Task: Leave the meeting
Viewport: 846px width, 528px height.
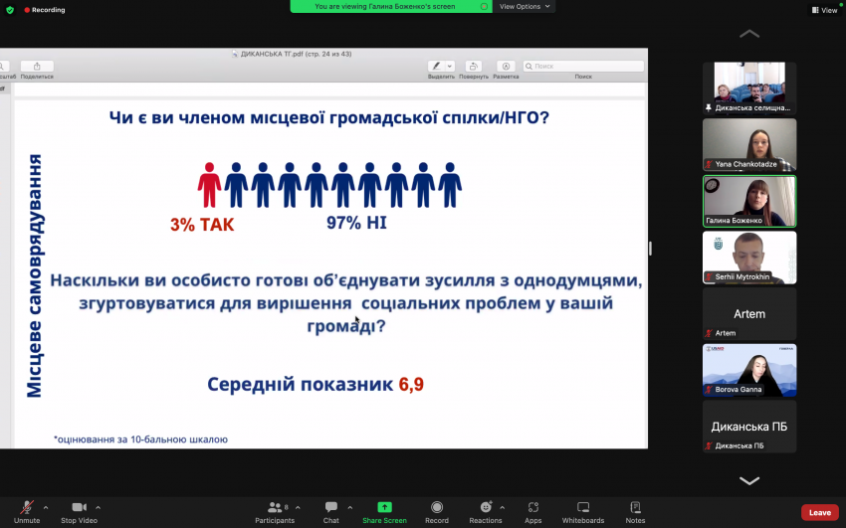Action: coord(819,512)
